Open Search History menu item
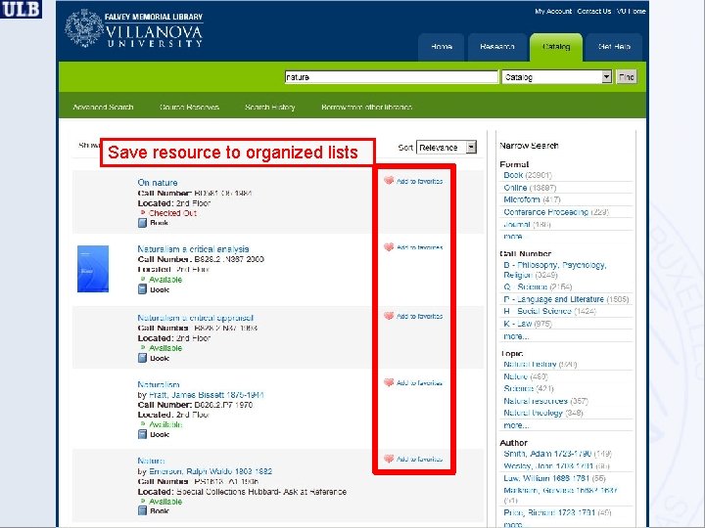 point(270,107)
